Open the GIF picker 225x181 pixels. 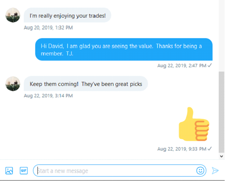tap(24, 170)
